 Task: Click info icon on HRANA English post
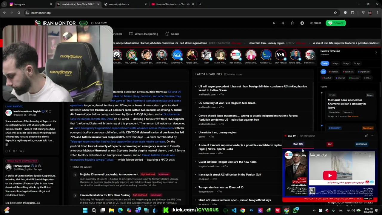coord(39,166)
